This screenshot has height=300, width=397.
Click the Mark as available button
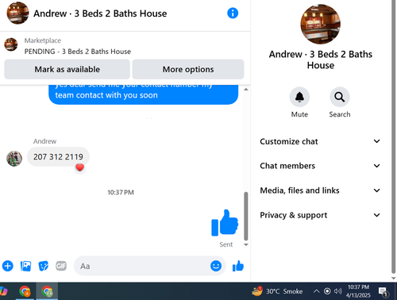(67, 69)
